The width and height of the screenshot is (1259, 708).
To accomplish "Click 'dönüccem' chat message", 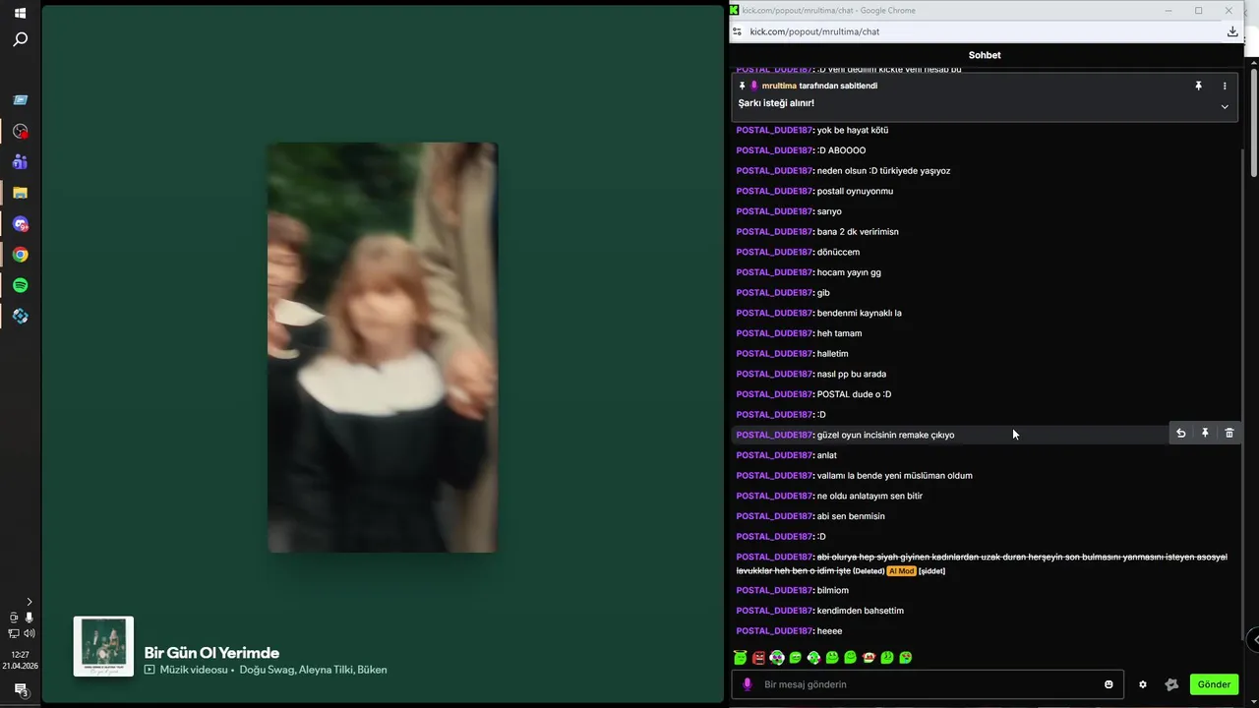I will 838,252.
